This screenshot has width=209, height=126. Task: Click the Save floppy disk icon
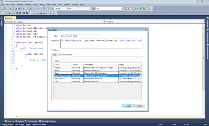pyautogui.click(x=16, y=8)
